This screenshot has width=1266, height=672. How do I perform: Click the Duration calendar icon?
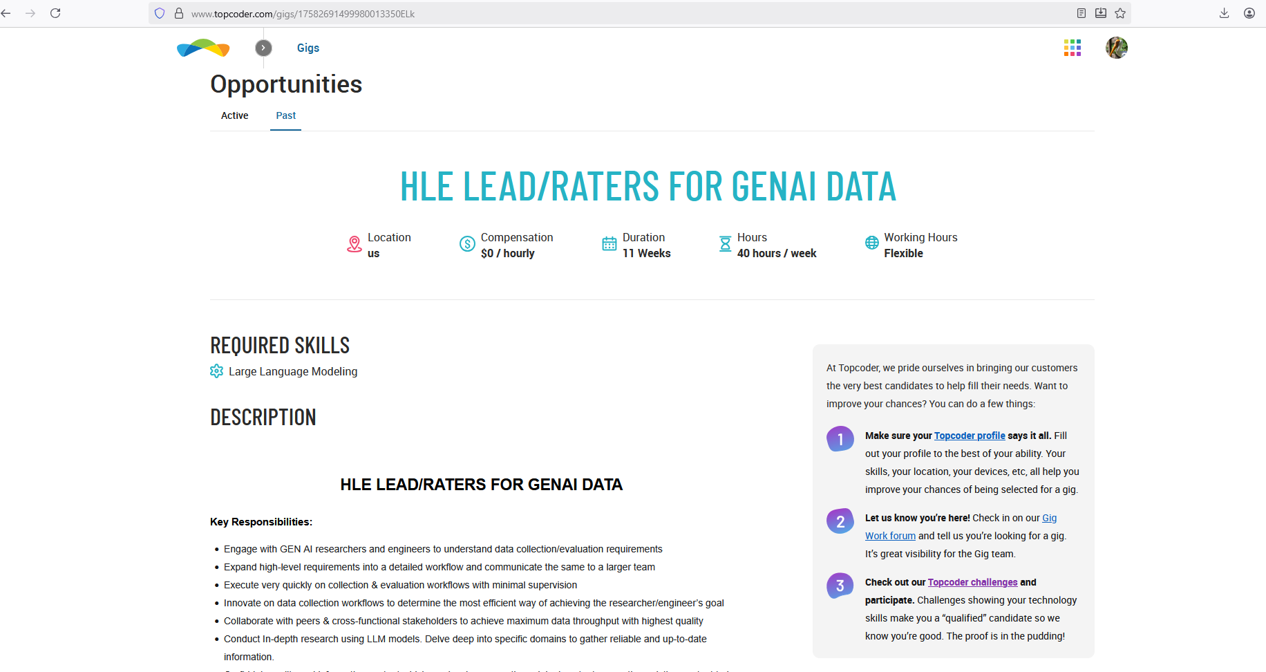609,243
